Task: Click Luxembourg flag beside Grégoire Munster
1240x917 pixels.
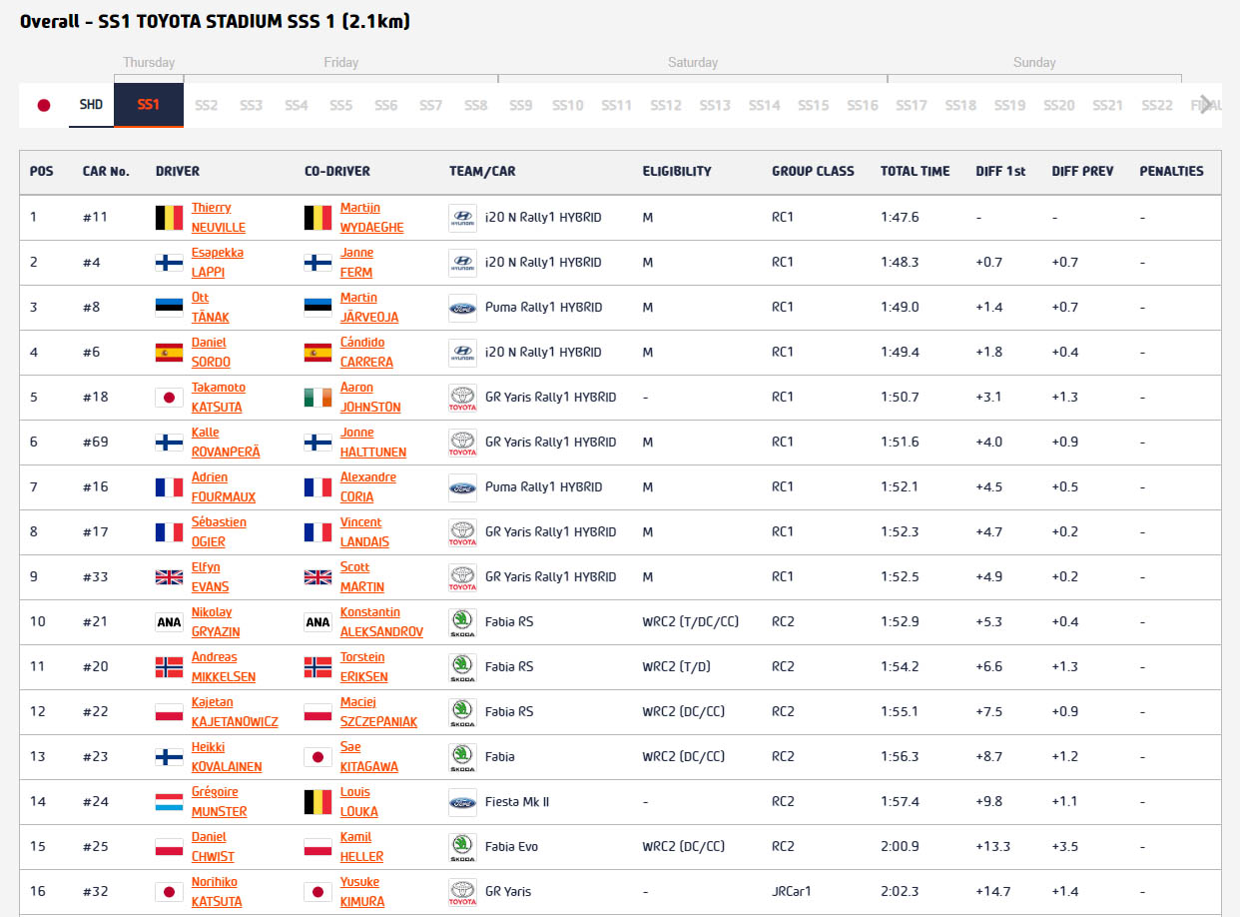Action: [x=169, y=802]
